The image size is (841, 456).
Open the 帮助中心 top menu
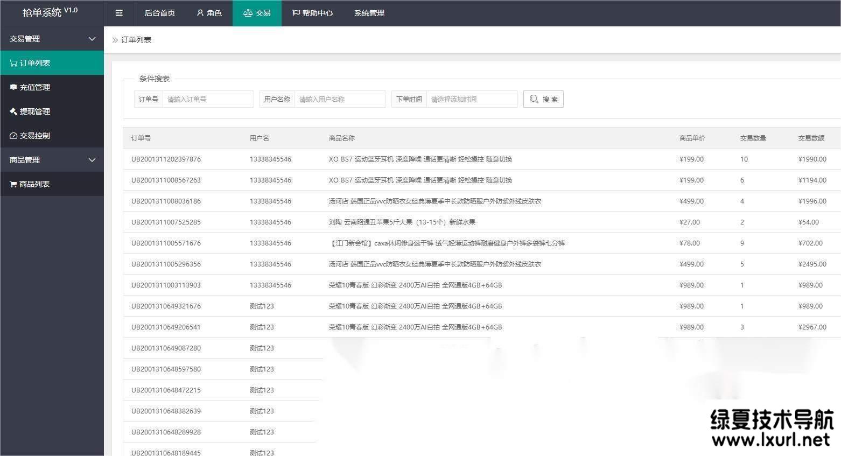coord(312,13)
